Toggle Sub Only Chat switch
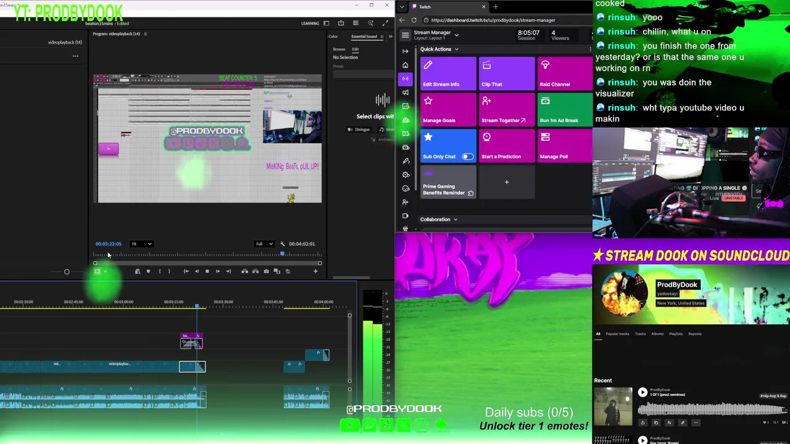The image size is (790, 444). click(467, 157)
